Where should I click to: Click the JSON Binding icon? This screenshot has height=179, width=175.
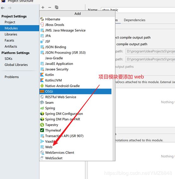coord(42,47)
